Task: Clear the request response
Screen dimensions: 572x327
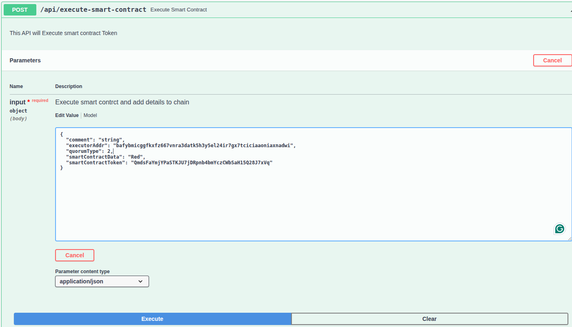Action: click(x=430, y=319)
